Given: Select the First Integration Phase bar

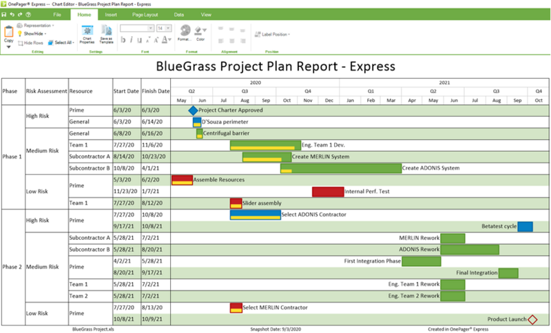Looking at the screenshot, I should tap(422, 261).
